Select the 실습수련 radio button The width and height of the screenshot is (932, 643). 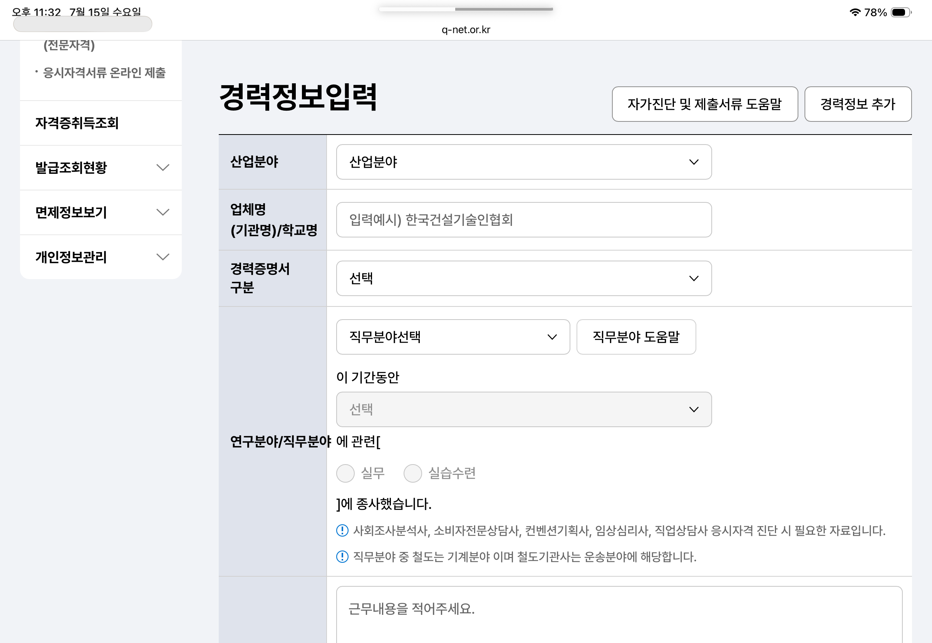(x=412, y=473)
